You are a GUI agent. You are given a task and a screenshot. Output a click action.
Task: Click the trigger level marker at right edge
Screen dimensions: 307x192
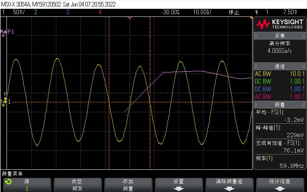tap(251, 19)
